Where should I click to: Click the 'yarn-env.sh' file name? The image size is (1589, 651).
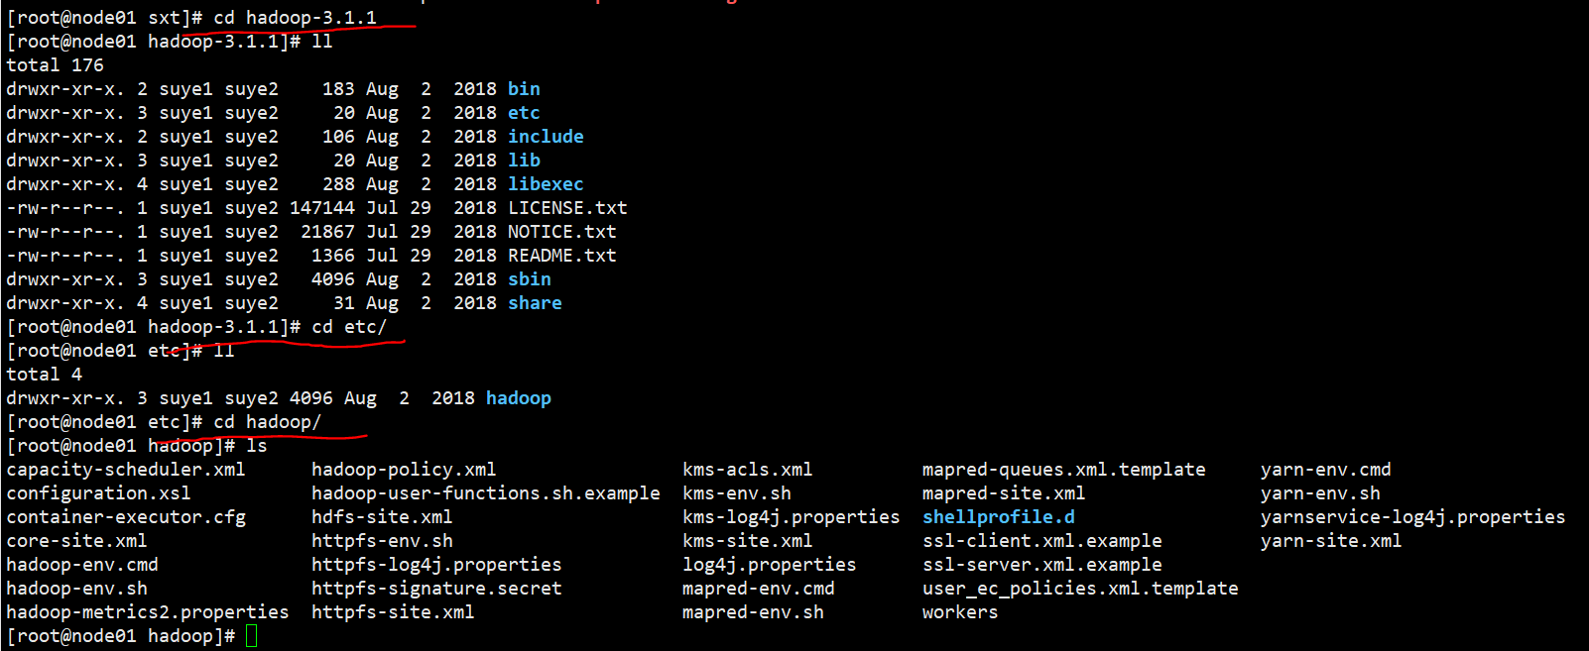click(x=1320, y=493)
